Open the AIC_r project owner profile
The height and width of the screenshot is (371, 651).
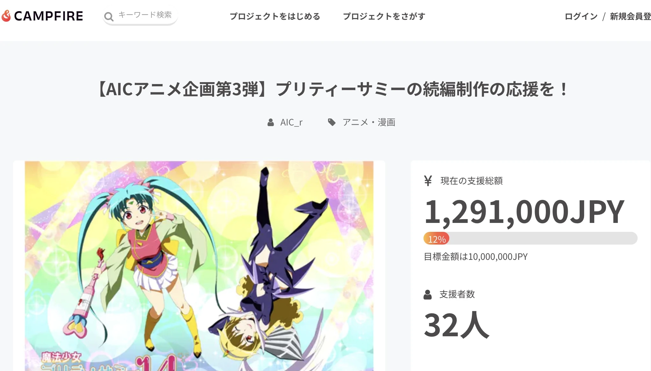pos(291,122)
